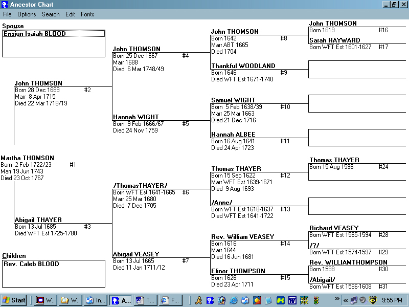
Task: Open the Options menu
Action: [x=27, y=14]
